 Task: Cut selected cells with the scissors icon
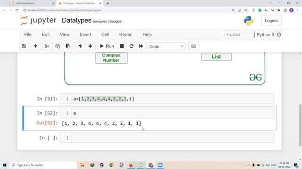(x=47, y=46)
